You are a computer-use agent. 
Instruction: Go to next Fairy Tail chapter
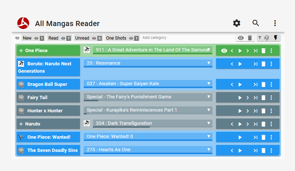tap(247, 98)
